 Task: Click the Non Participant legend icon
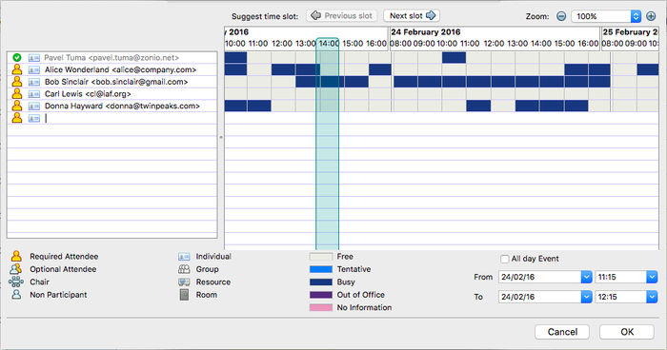[x=16, y=294]
